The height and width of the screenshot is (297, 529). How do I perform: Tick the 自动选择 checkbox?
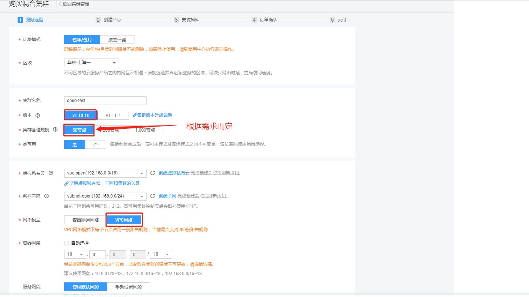click(x=66, y=243)
